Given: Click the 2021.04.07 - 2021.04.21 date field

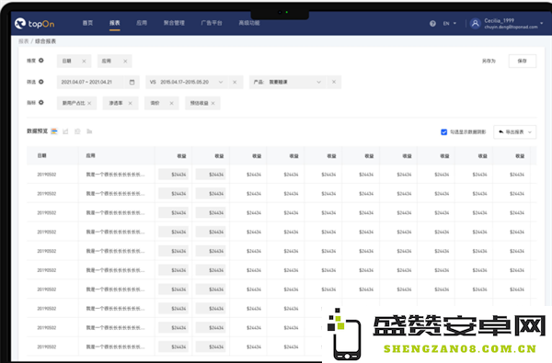Looking at the screenshot, I should 98,82.
